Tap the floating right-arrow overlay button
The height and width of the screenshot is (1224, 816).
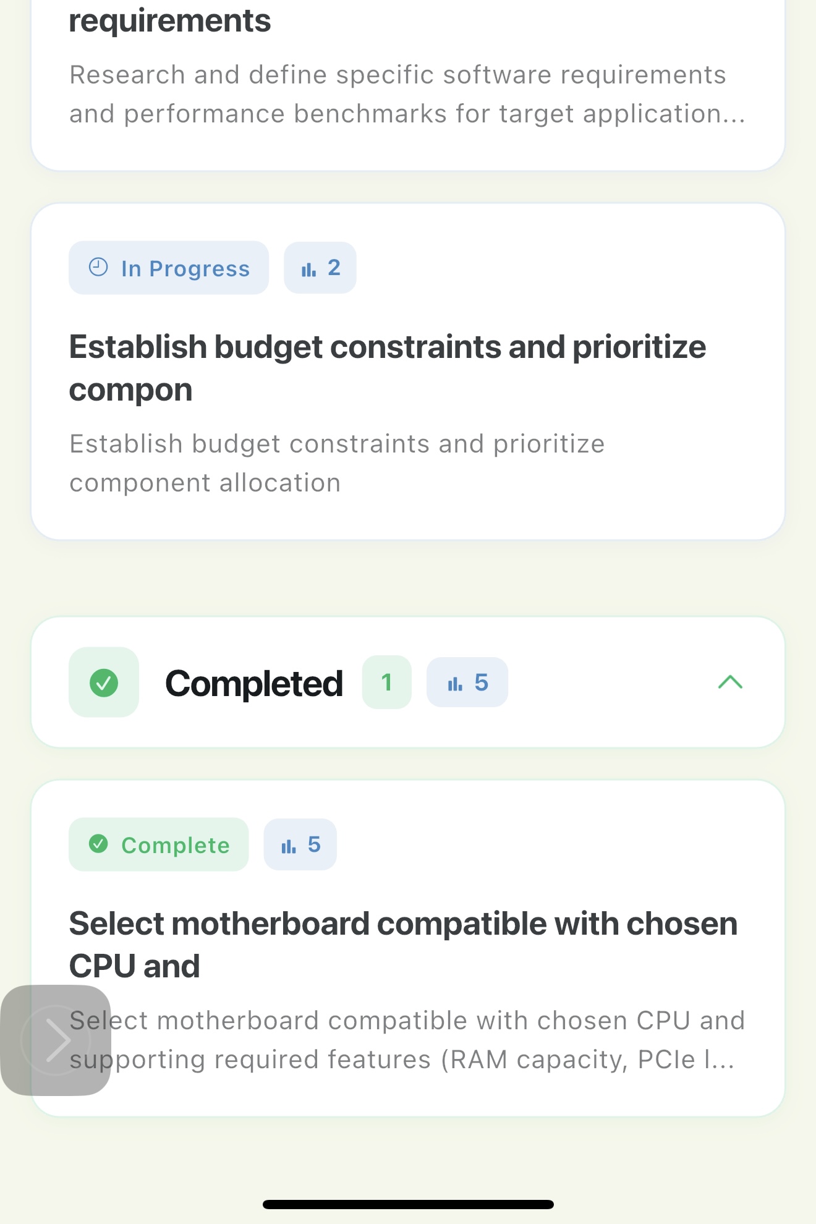pyautogui.click(x=56, y=1040)
